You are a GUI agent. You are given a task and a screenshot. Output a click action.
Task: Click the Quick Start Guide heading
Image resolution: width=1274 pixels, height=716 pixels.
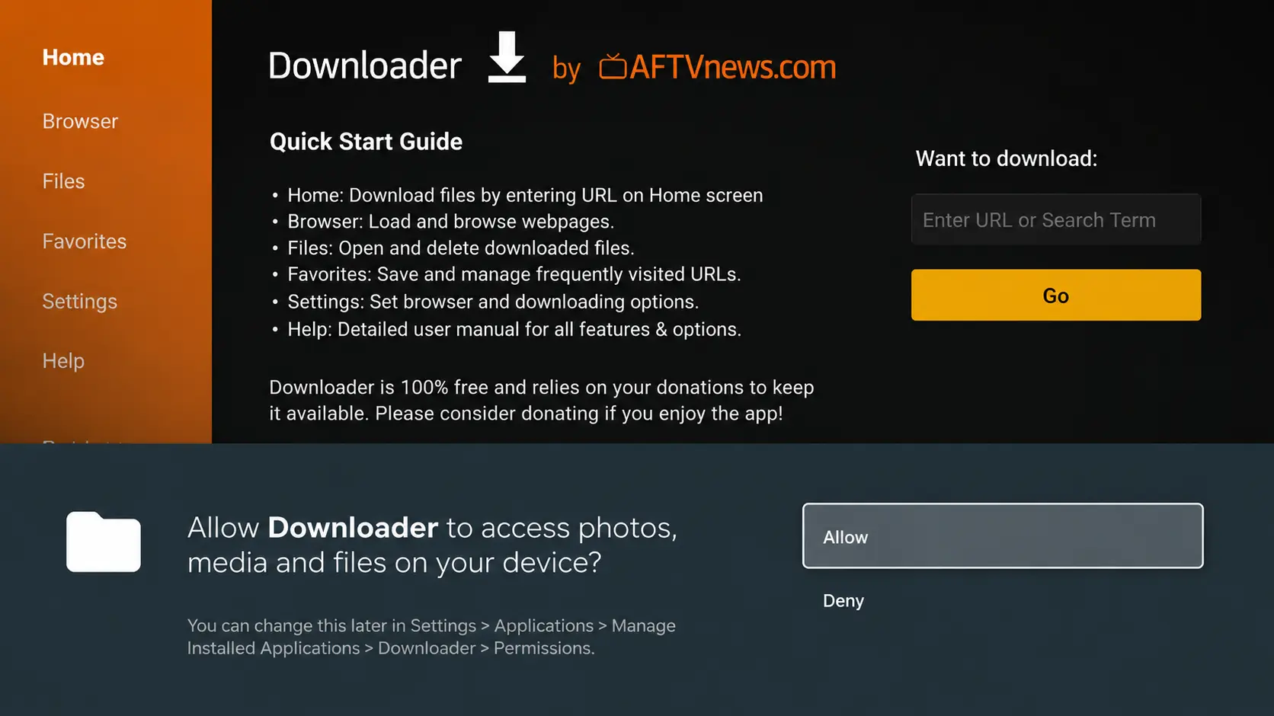coord(366,142)
